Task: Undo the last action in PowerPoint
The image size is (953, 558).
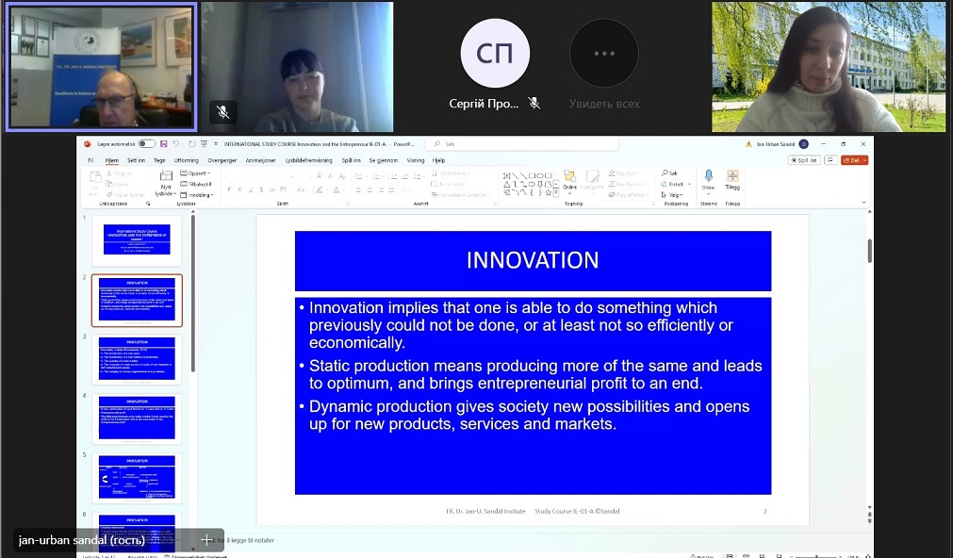Action: pos(175,144)
